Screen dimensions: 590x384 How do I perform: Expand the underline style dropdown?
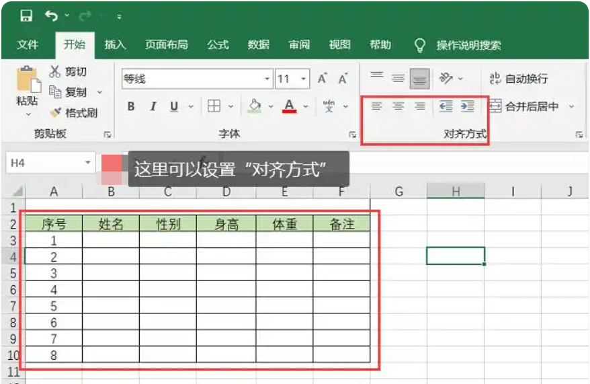point(191,106)
